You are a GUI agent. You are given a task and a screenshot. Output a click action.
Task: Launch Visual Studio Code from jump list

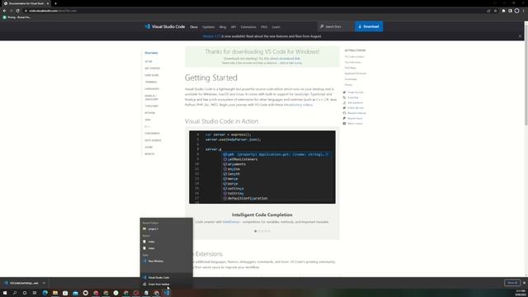(x=167, y=277)
